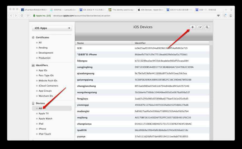
Task: Click the heart favorite icon in toolbar
Action: pos(218,16)
